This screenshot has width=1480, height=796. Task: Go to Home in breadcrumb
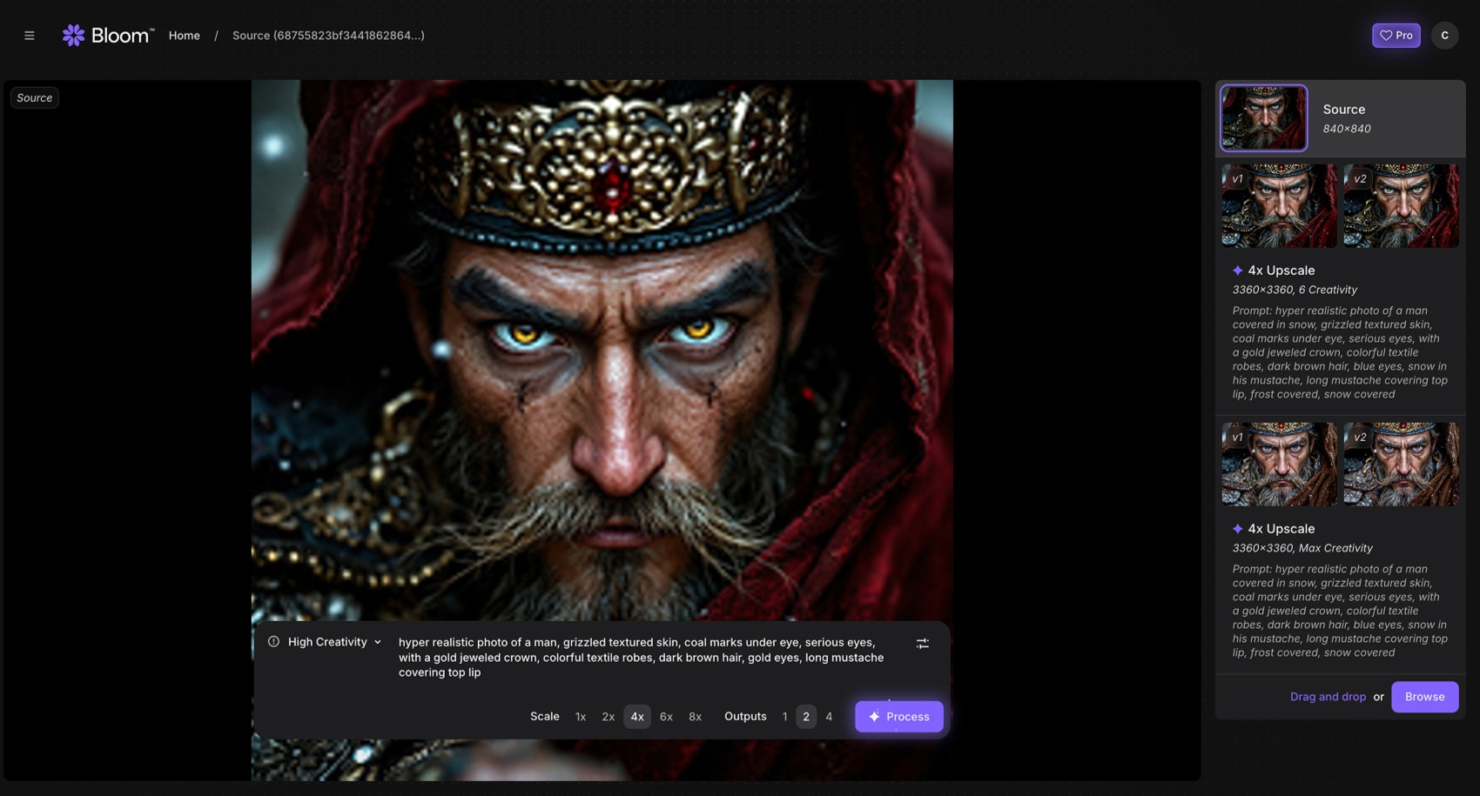pyautogui.click(x=184, y=36)
